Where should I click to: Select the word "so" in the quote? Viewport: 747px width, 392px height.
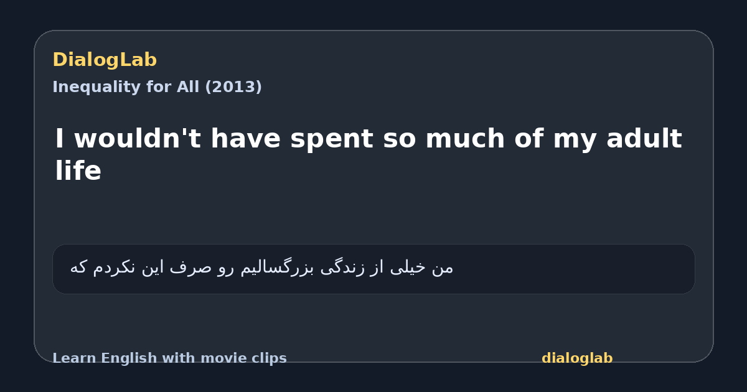click(400, 139)
